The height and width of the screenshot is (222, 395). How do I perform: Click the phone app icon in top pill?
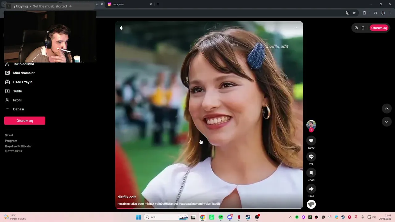pyautogui.click(x=363, y=28)
